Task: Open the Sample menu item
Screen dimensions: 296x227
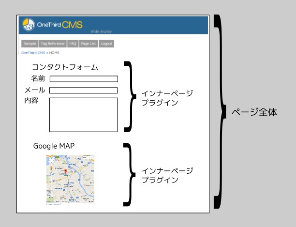Action: 30,44
